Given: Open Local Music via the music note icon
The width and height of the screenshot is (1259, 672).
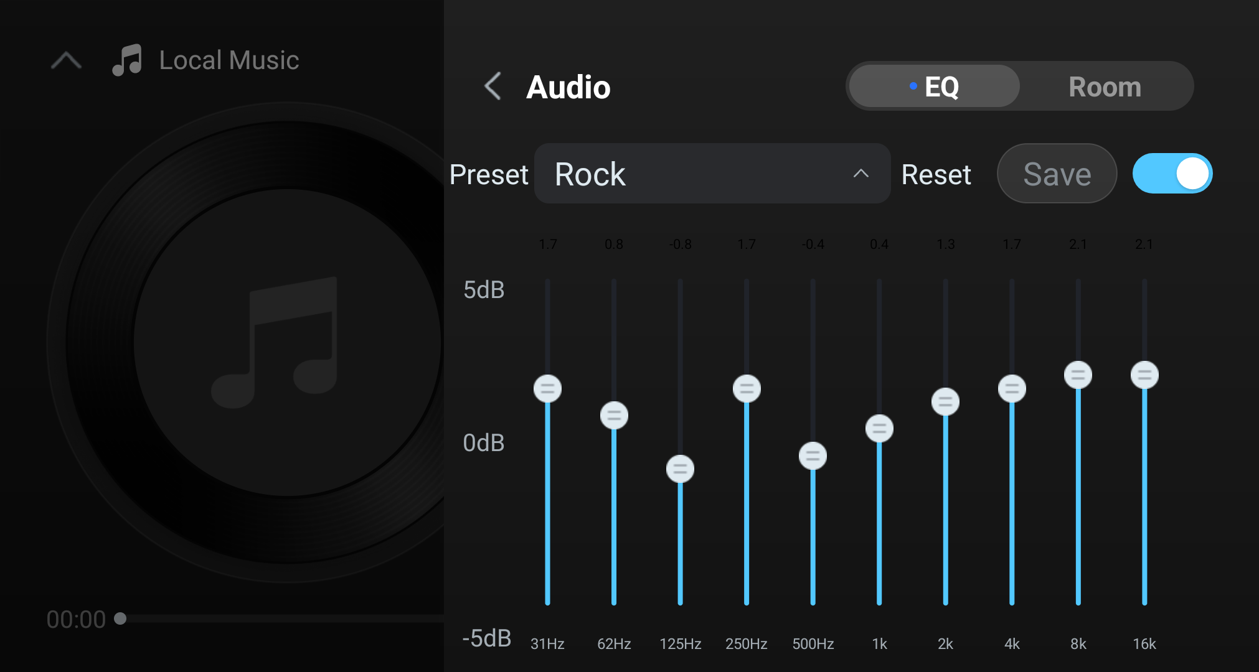Looking at the screenshot, I should click(x=127, y=60).
